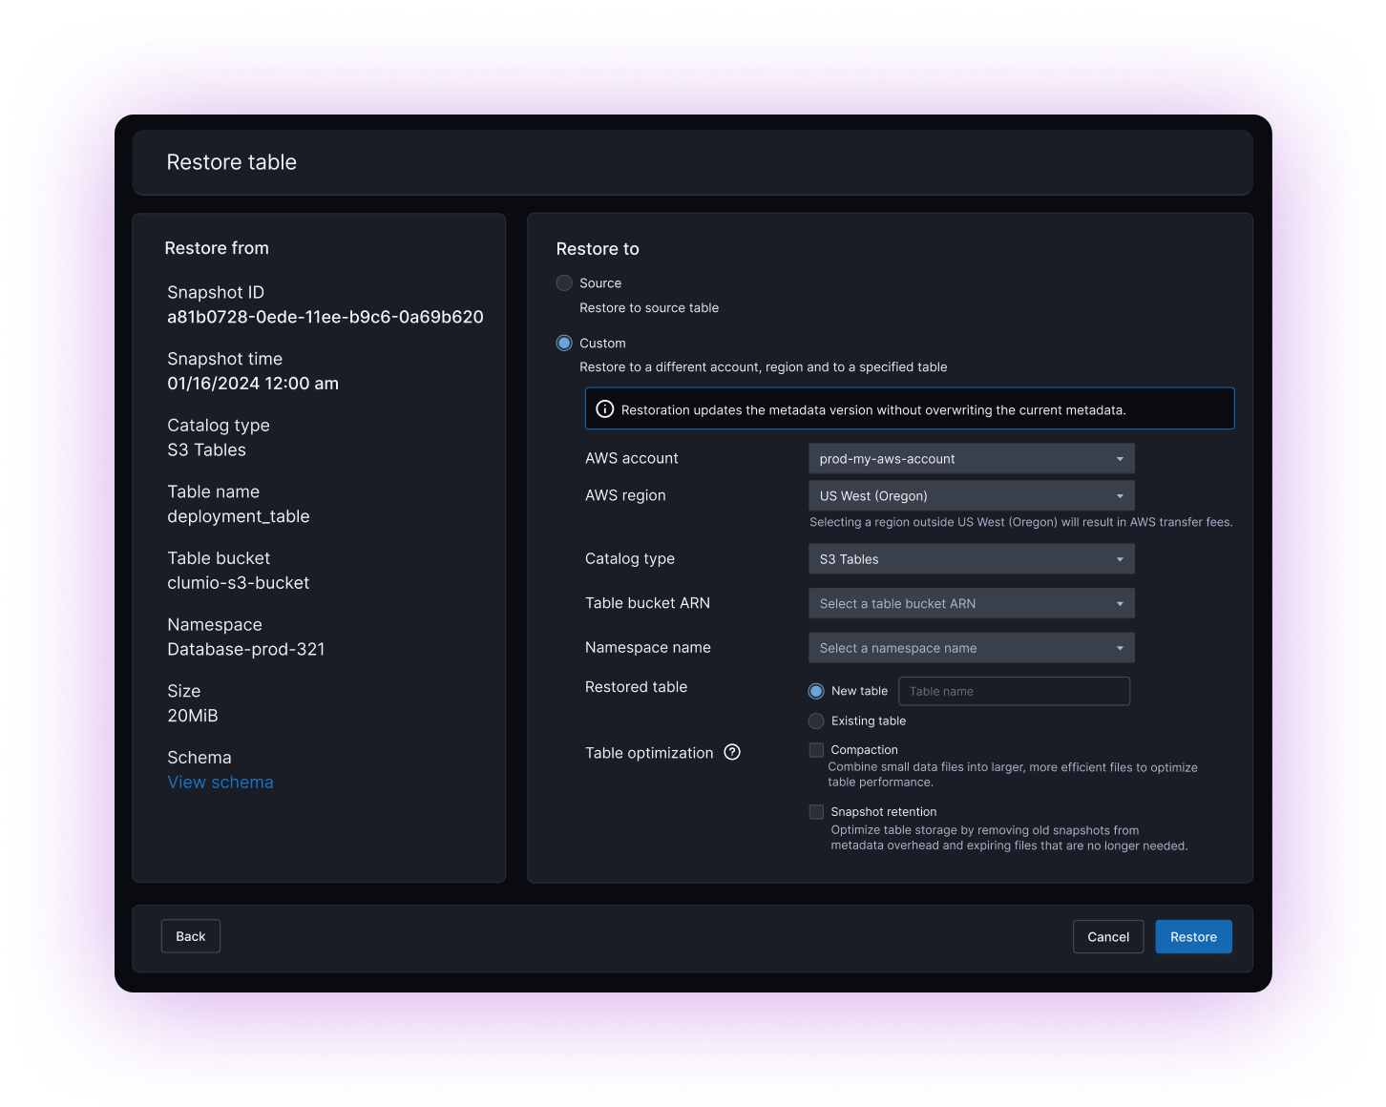This screenshot has height=1107, width=1386.
Task: Choose the Existing table radio button
Action: coord(816,721)
